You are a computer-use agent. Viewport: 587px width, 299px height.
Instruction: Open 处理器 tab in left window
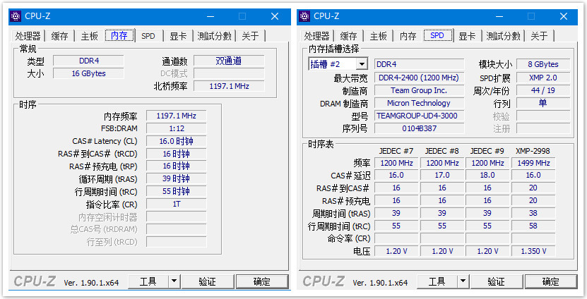28,36
